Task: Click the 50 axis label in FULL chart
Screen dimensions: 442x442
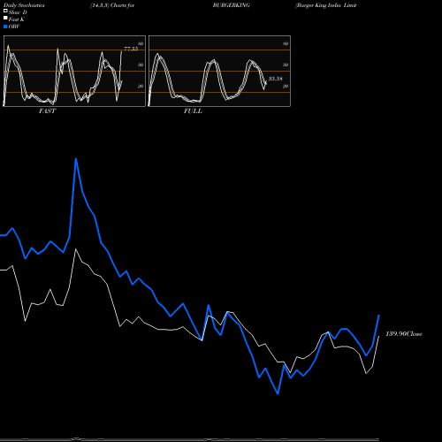Action: click(x=286, y=65)
